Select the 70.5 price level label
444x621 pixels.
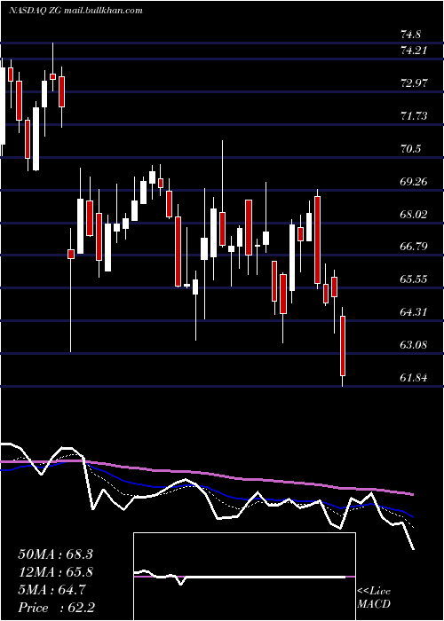[410, 149]
